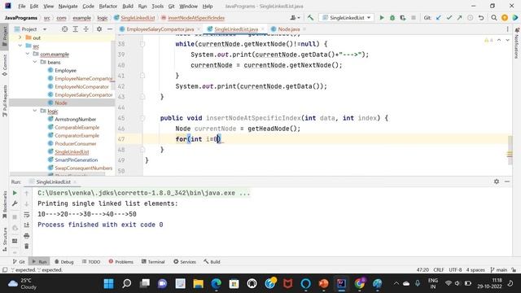Click the editor vertical scrollbar
The width and height of the screenshot is (521, 293).
click(510, 150)
